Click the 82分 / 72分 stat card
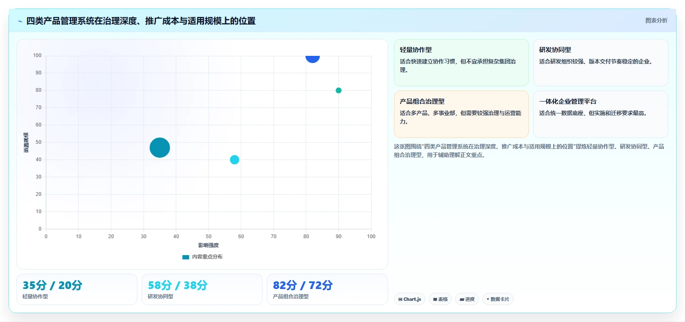 (327, 289)
